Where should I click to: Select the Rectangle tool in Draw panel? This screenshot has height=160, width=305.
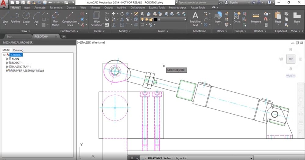pos(44,19)
